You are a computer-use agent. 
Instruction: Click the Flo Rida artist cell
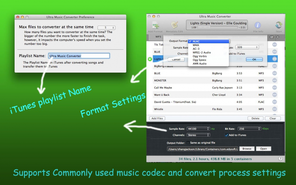point(217,109)
